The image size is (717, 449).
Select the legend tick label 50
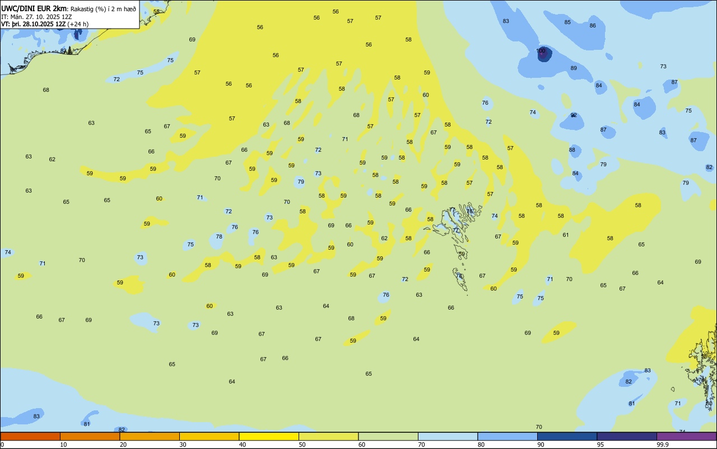click(302, 445)
